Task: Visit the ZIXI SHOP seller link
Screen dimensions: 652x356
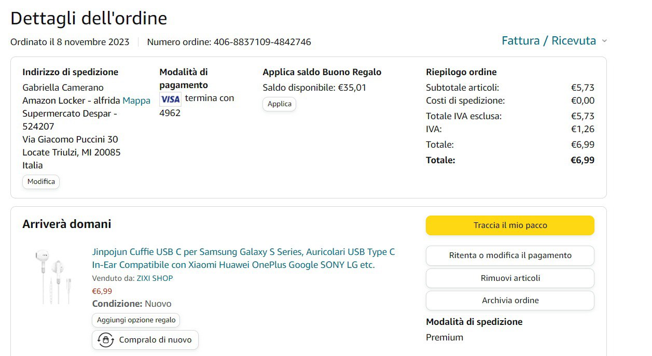Action: 155,278
